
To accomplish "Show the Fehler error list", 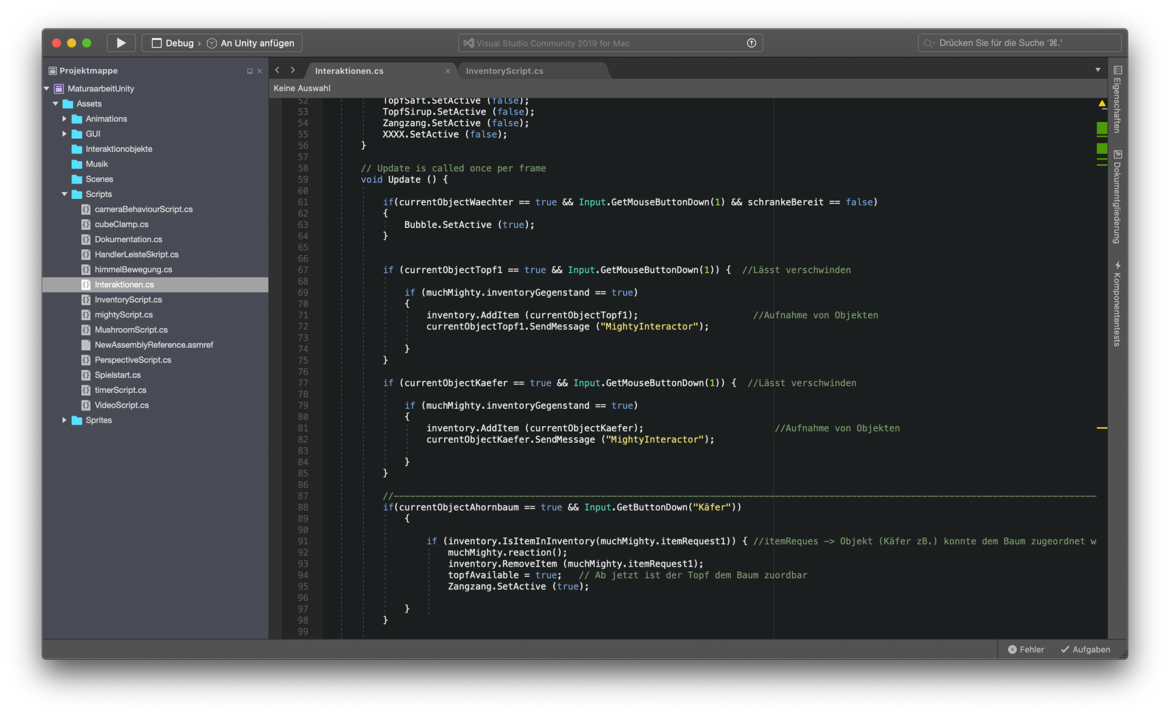I will pyautogui.click(x=1026, y=650).
